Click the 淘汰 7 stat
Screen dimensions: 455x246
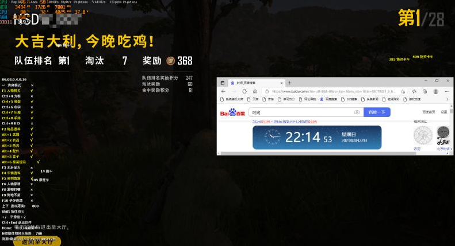pyautogui.click(x=106, y=61)
